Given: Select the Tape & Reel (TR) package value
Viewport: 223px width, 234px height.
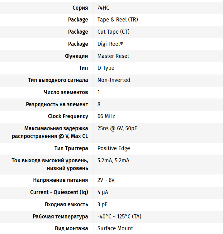Looking at the screenshot, I should click(x=117, y=20).
